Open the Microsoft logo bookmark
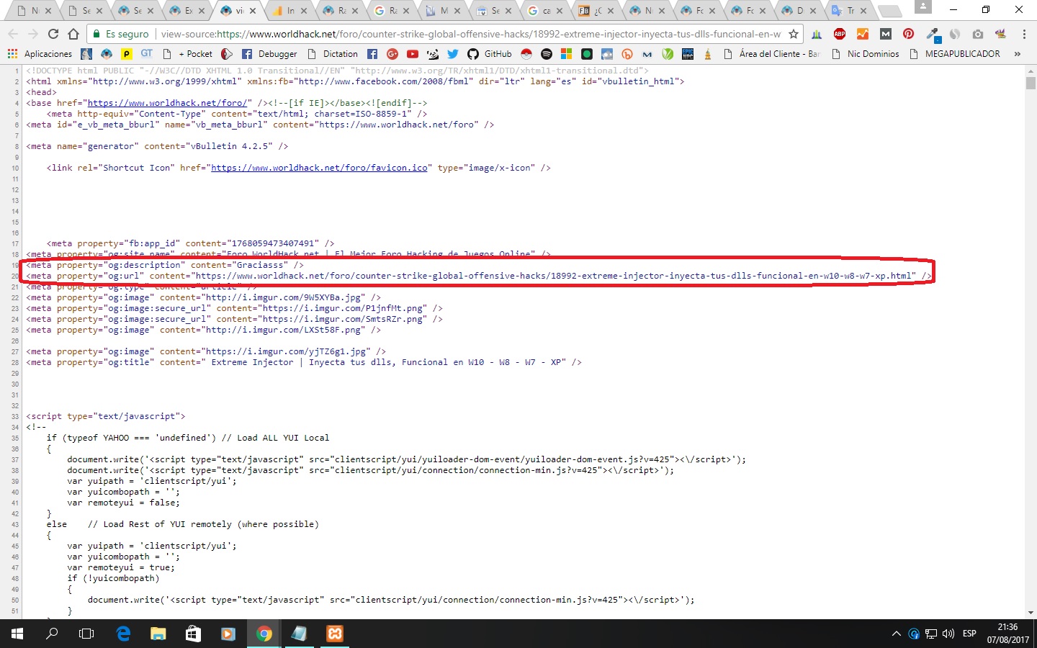1037x648 pixels. click(x=567, y=54)
